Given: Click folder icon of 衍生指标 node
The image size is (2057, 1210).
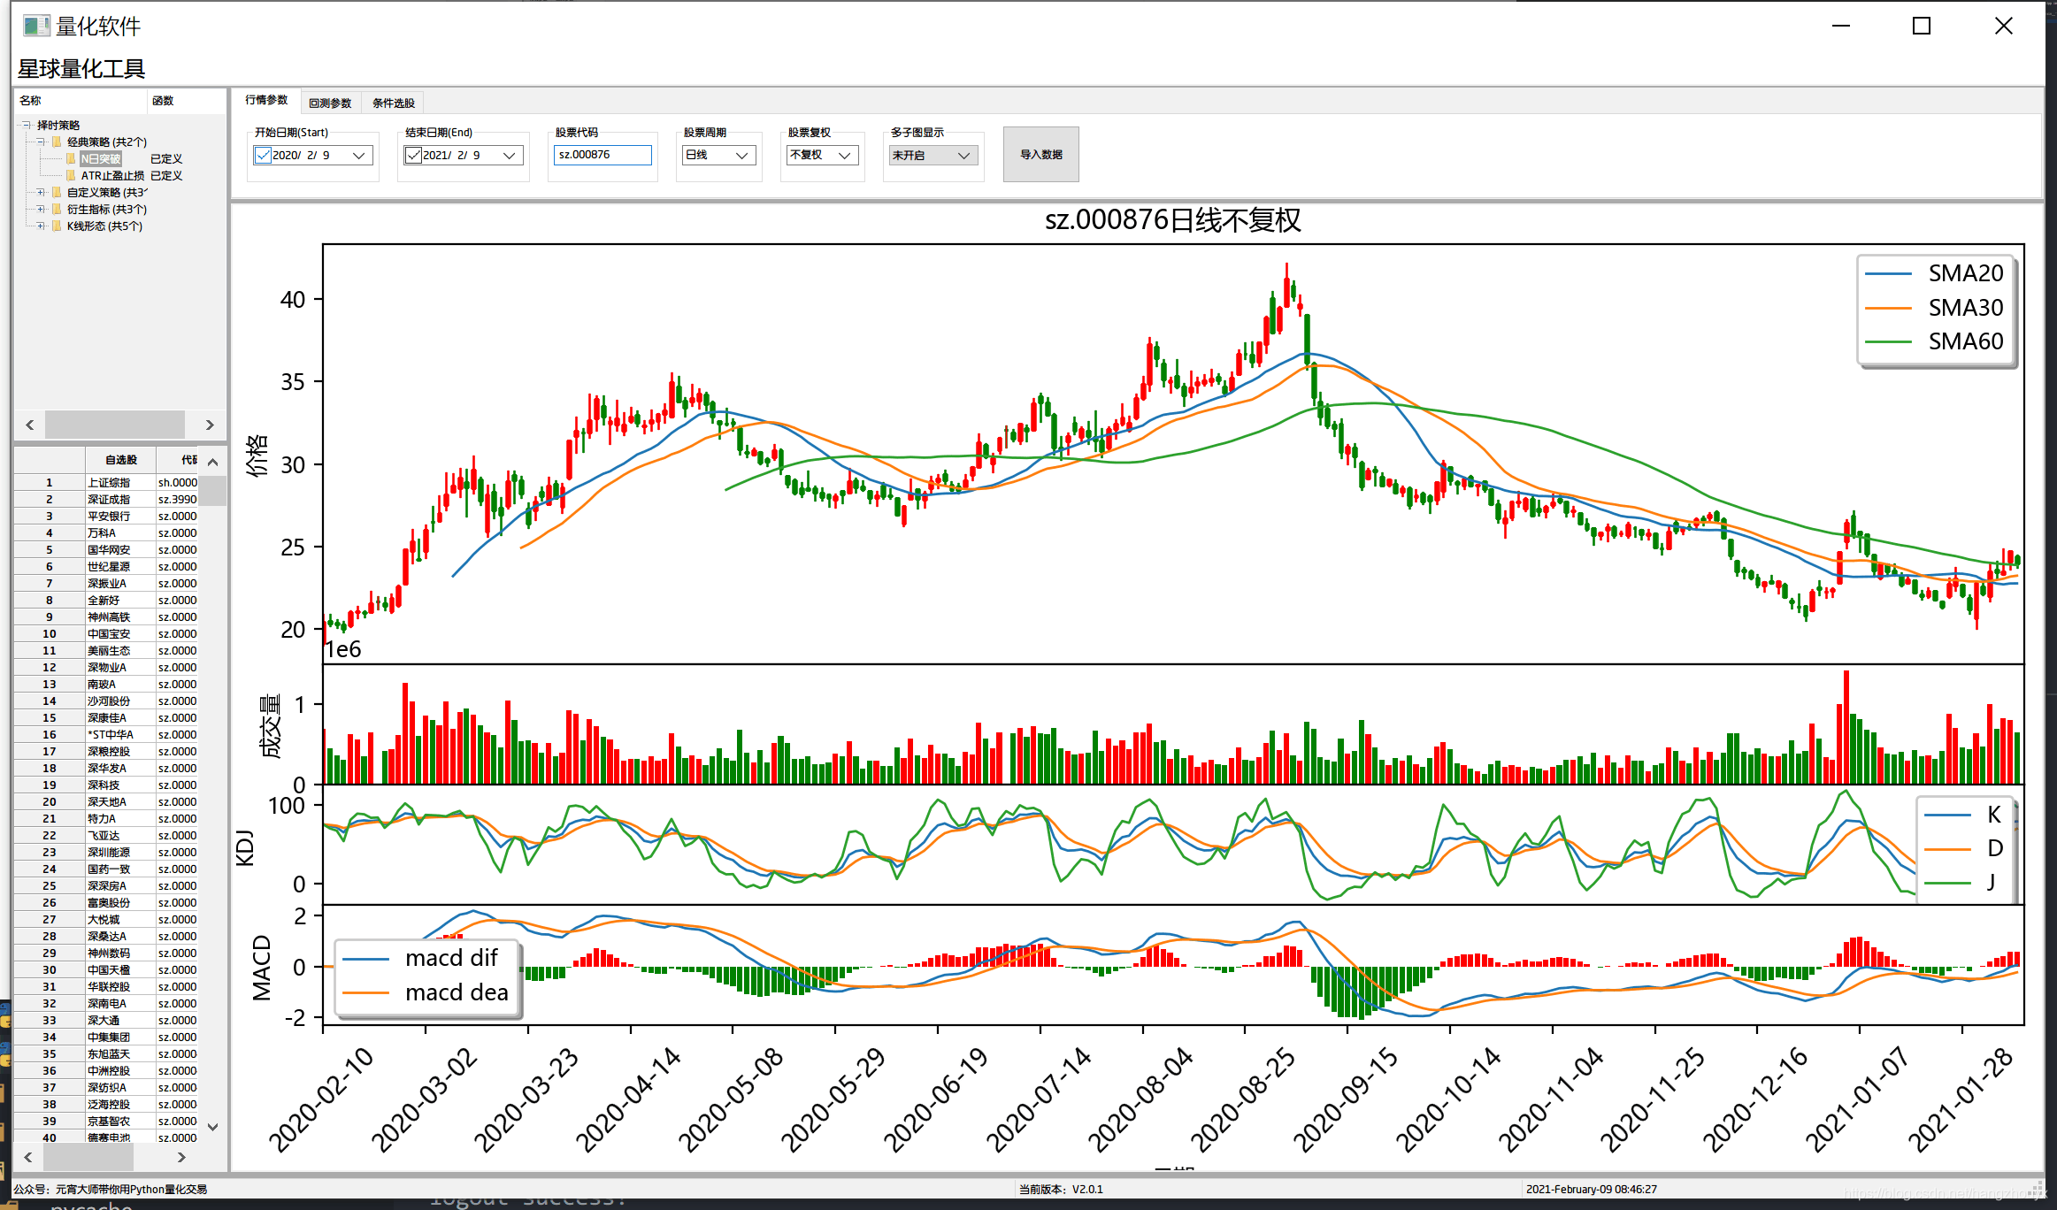Looking at the screenshot, I should click(58, 209).
